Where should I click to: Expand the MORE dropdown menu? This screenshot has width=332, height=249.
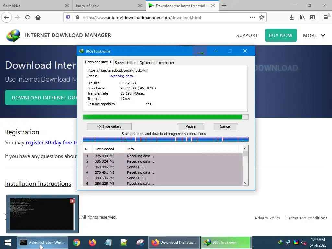click(x=314, y=35)
